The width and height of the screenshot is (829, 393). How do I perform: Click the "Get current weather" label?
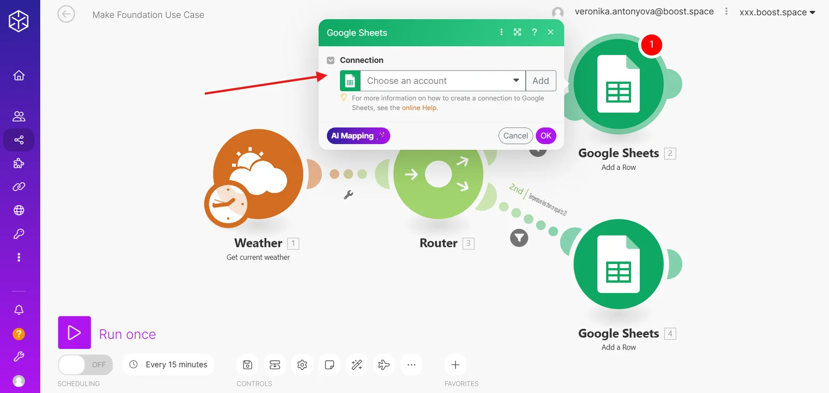pyautogui.click(x=258, y=257)
